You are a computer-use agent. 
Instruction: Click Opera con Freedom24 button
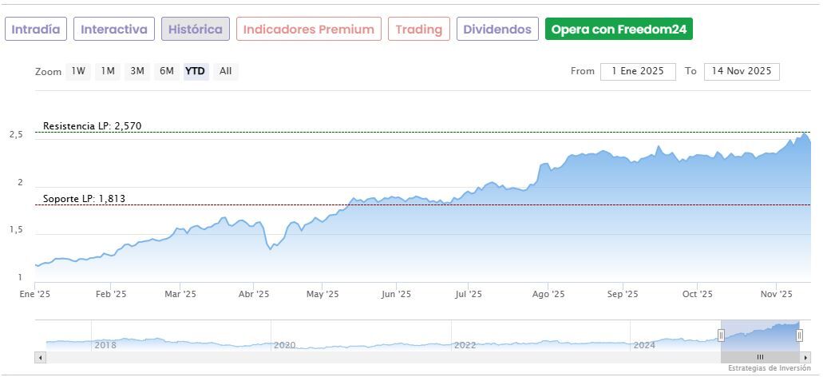tap(619, 30)
